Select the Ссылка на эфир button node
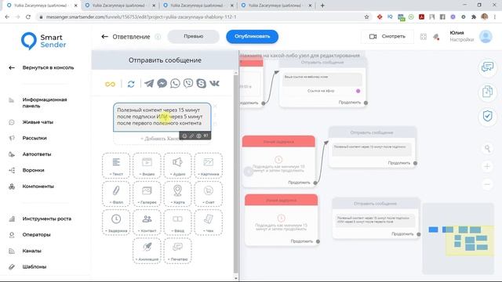This screenshot has width=502, height=282. pyautogui.click(x=321, y=91)
